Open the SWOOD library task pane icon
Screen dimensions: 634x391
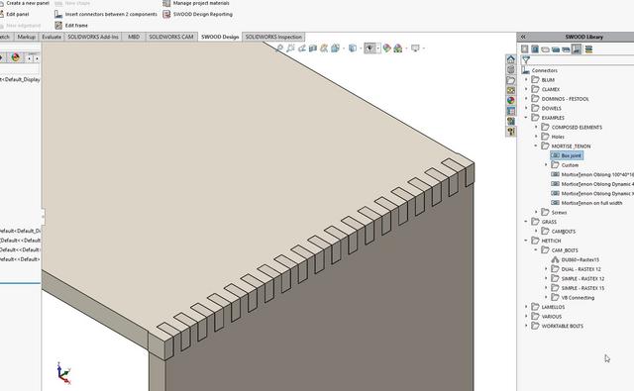511,121
